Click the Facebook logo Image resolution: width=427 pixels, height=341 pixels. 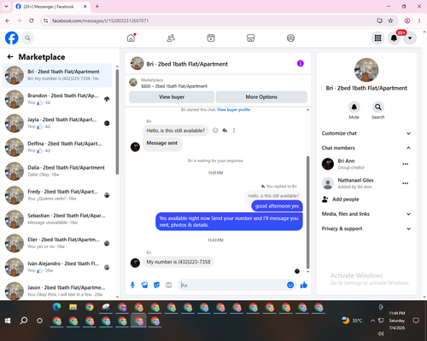tap(12, 38)
